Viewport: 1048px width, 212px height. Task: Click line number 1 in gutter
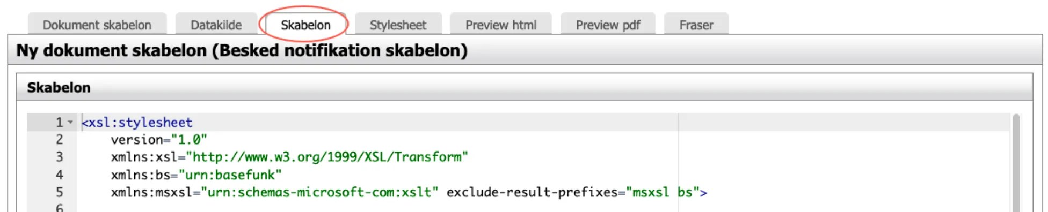(x=60, y=122)
